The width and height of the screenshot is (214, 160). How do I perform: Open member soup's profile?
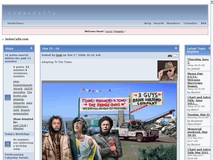coord(16,81)
